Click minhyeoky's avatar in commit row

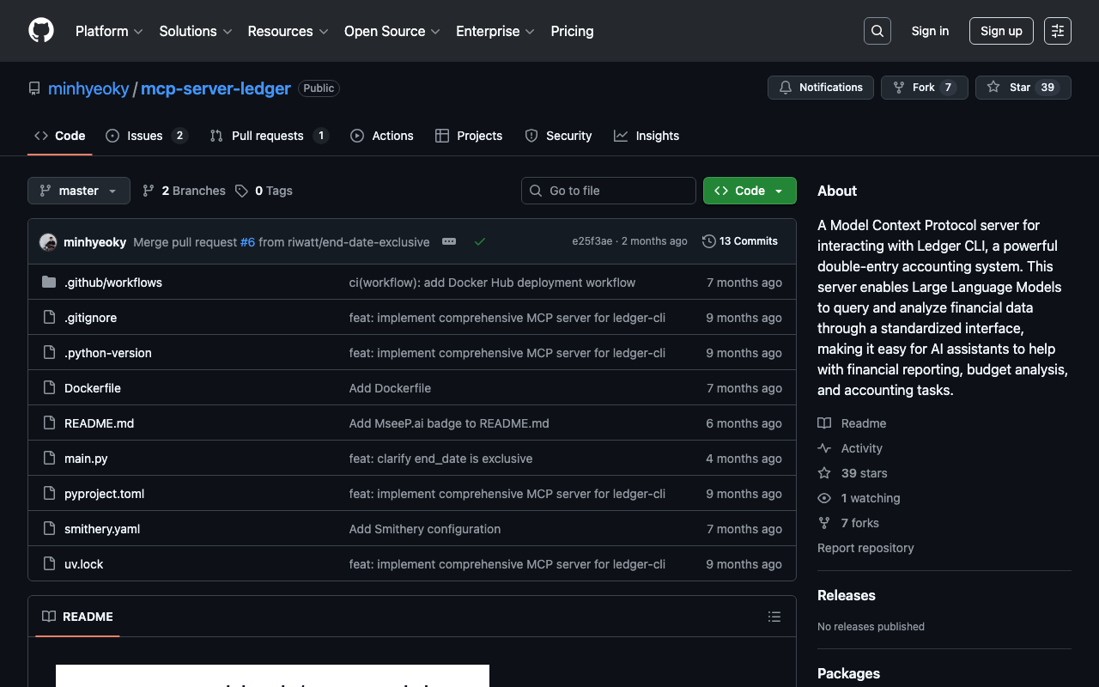point(48,242)
